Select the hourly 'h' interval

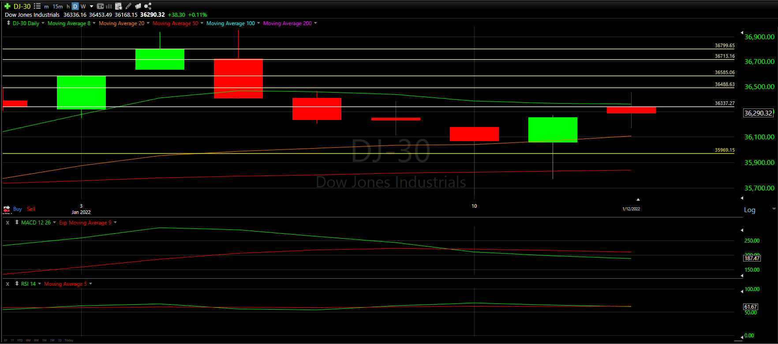pos(68,7)
